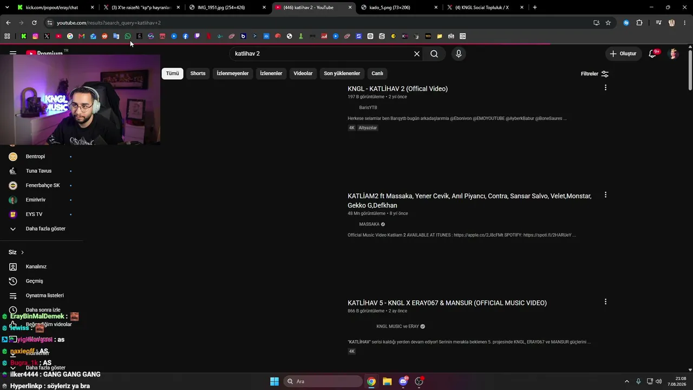Open File Explorer from the taskbar
Viewport: 693px width, 390px height.
coord(387,381)
